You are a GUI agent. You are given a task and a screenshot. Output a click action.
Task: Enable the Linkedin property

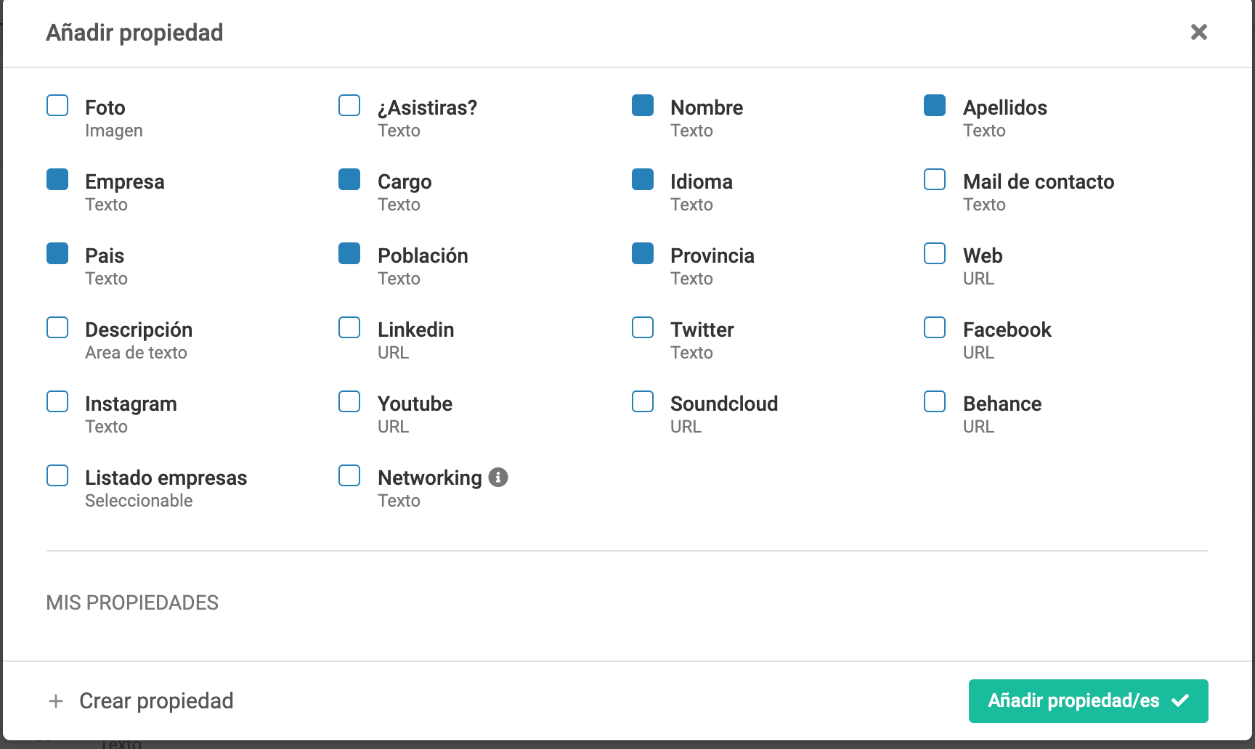click(349, 327)
